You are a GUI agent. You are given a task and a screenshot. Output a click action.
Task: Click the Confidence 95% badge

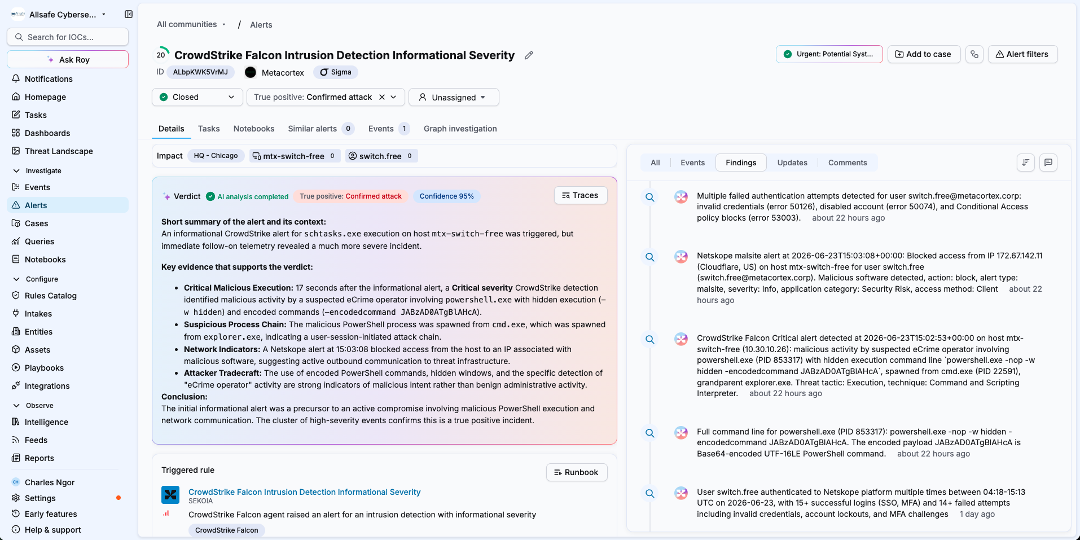coord(447,196)
